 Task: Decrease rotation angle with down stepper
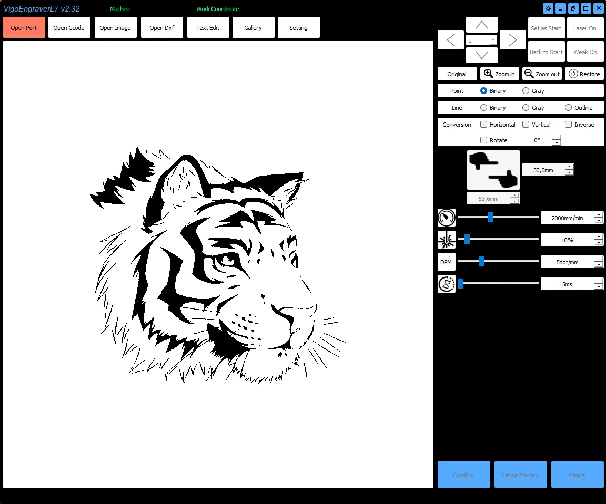pos(557,143)
